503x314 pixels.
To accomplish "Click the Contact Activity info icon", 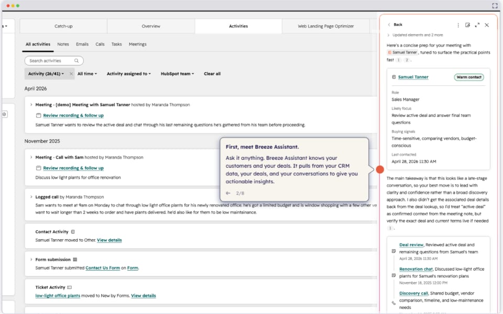I will [73, 232].
